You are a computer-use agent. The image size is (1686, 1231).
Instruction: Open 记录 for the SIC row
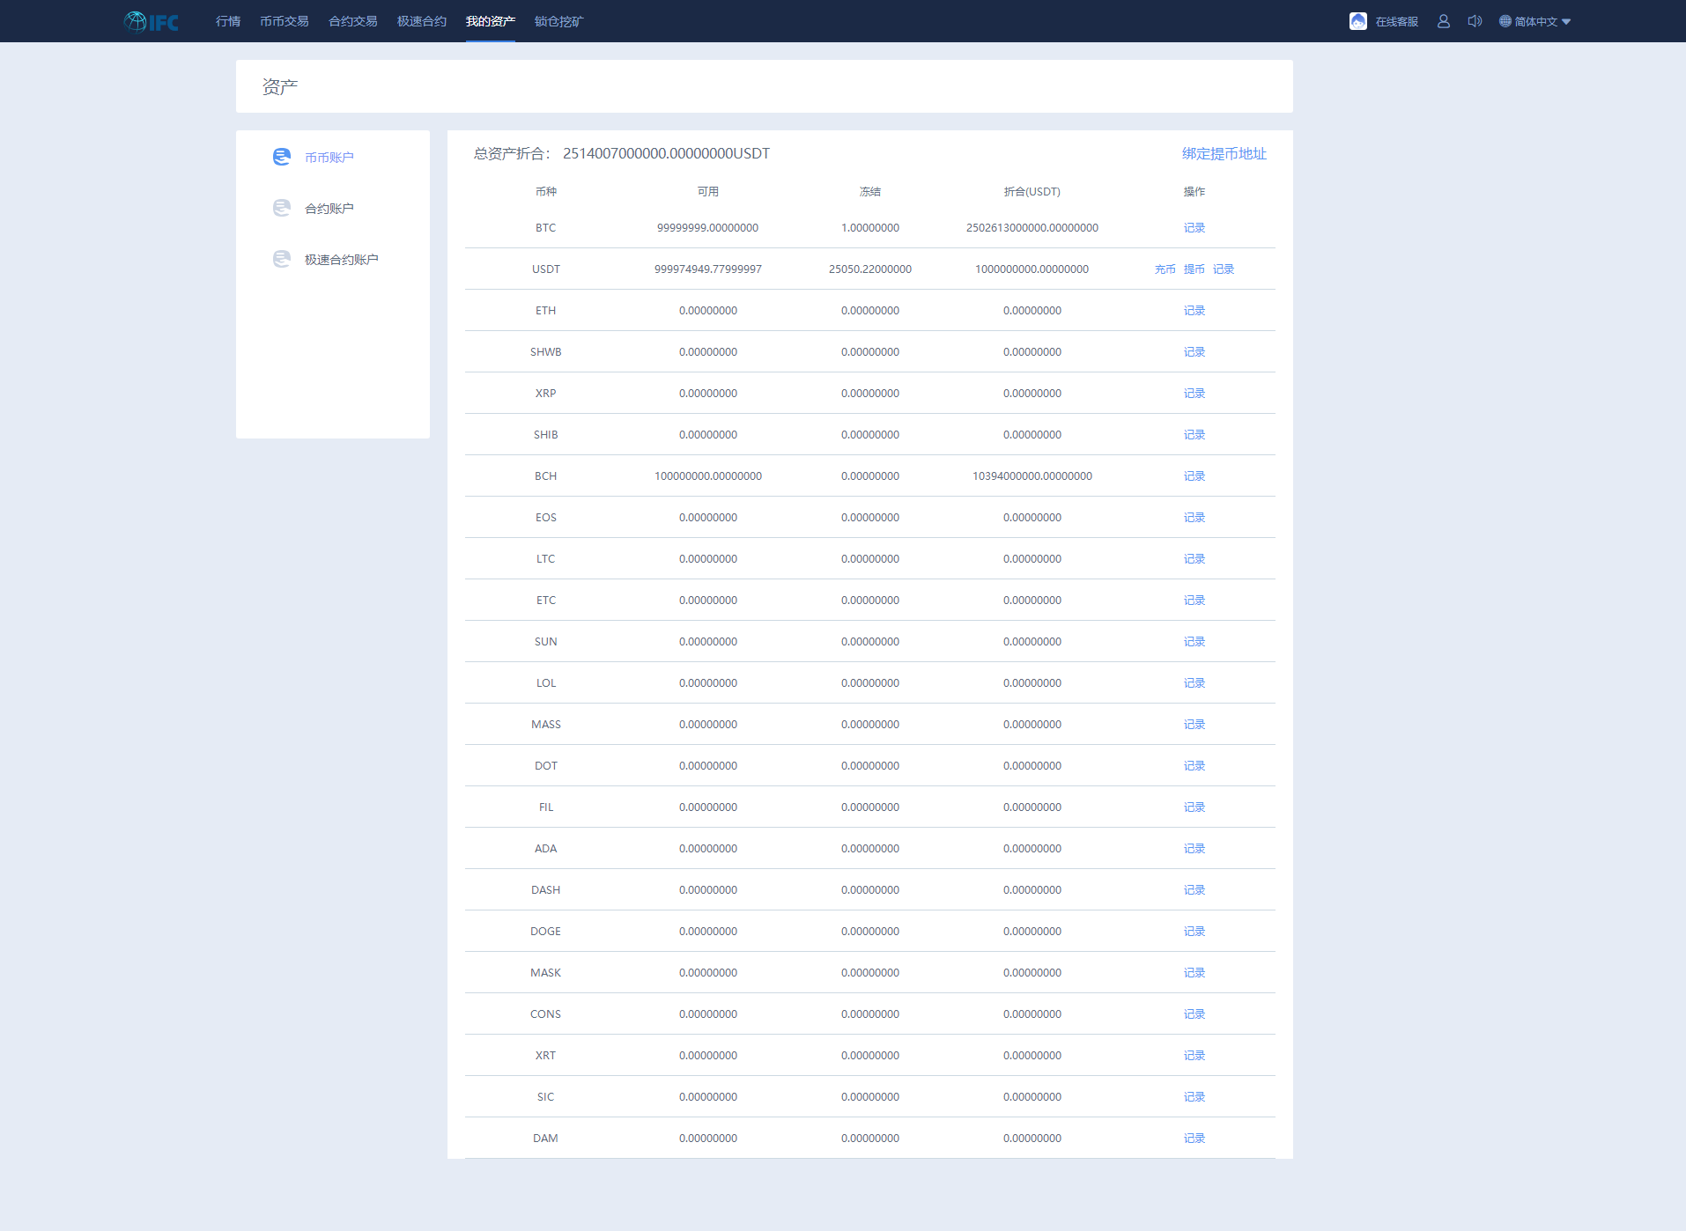click(x=1194, y=1096)
